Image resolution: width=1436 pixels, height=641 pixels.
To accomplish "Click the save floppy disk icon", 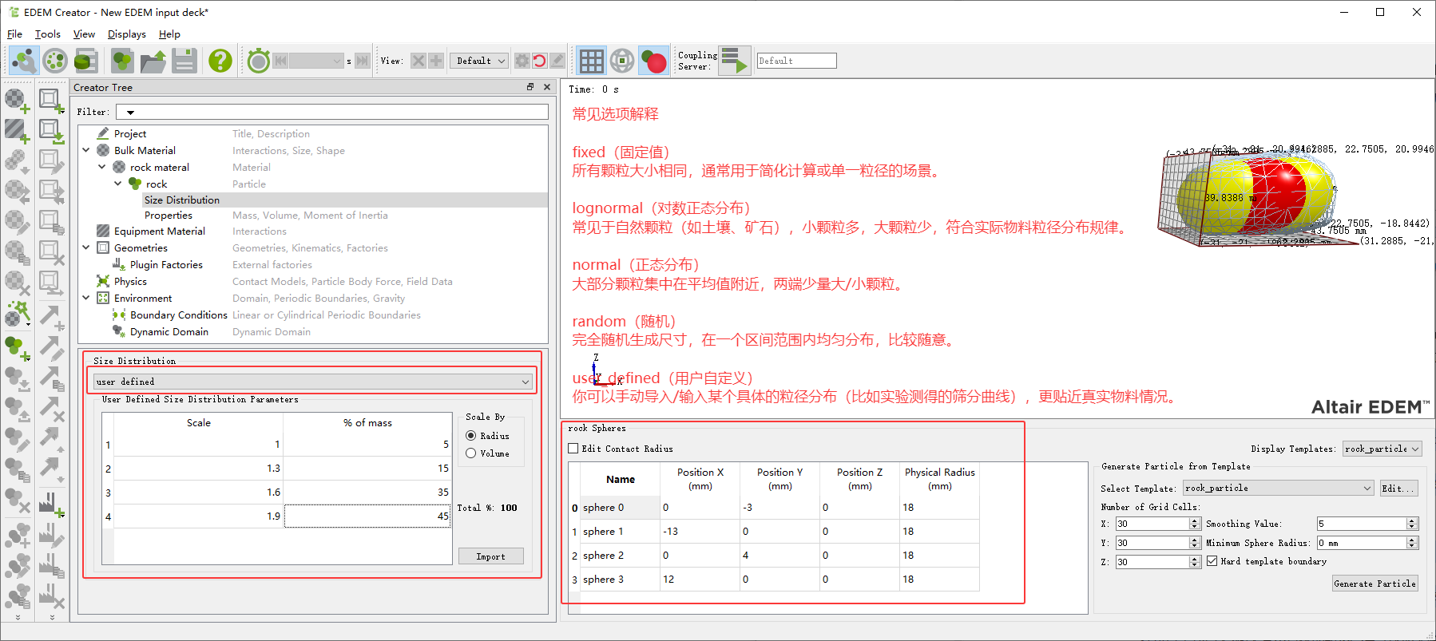I will (184, 61).
